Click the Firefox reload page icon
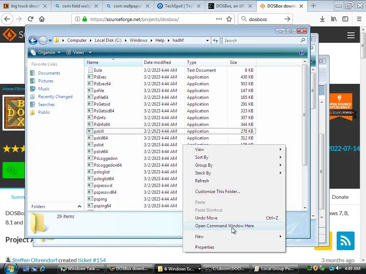 pyautogui.click(x=31, y=19)
